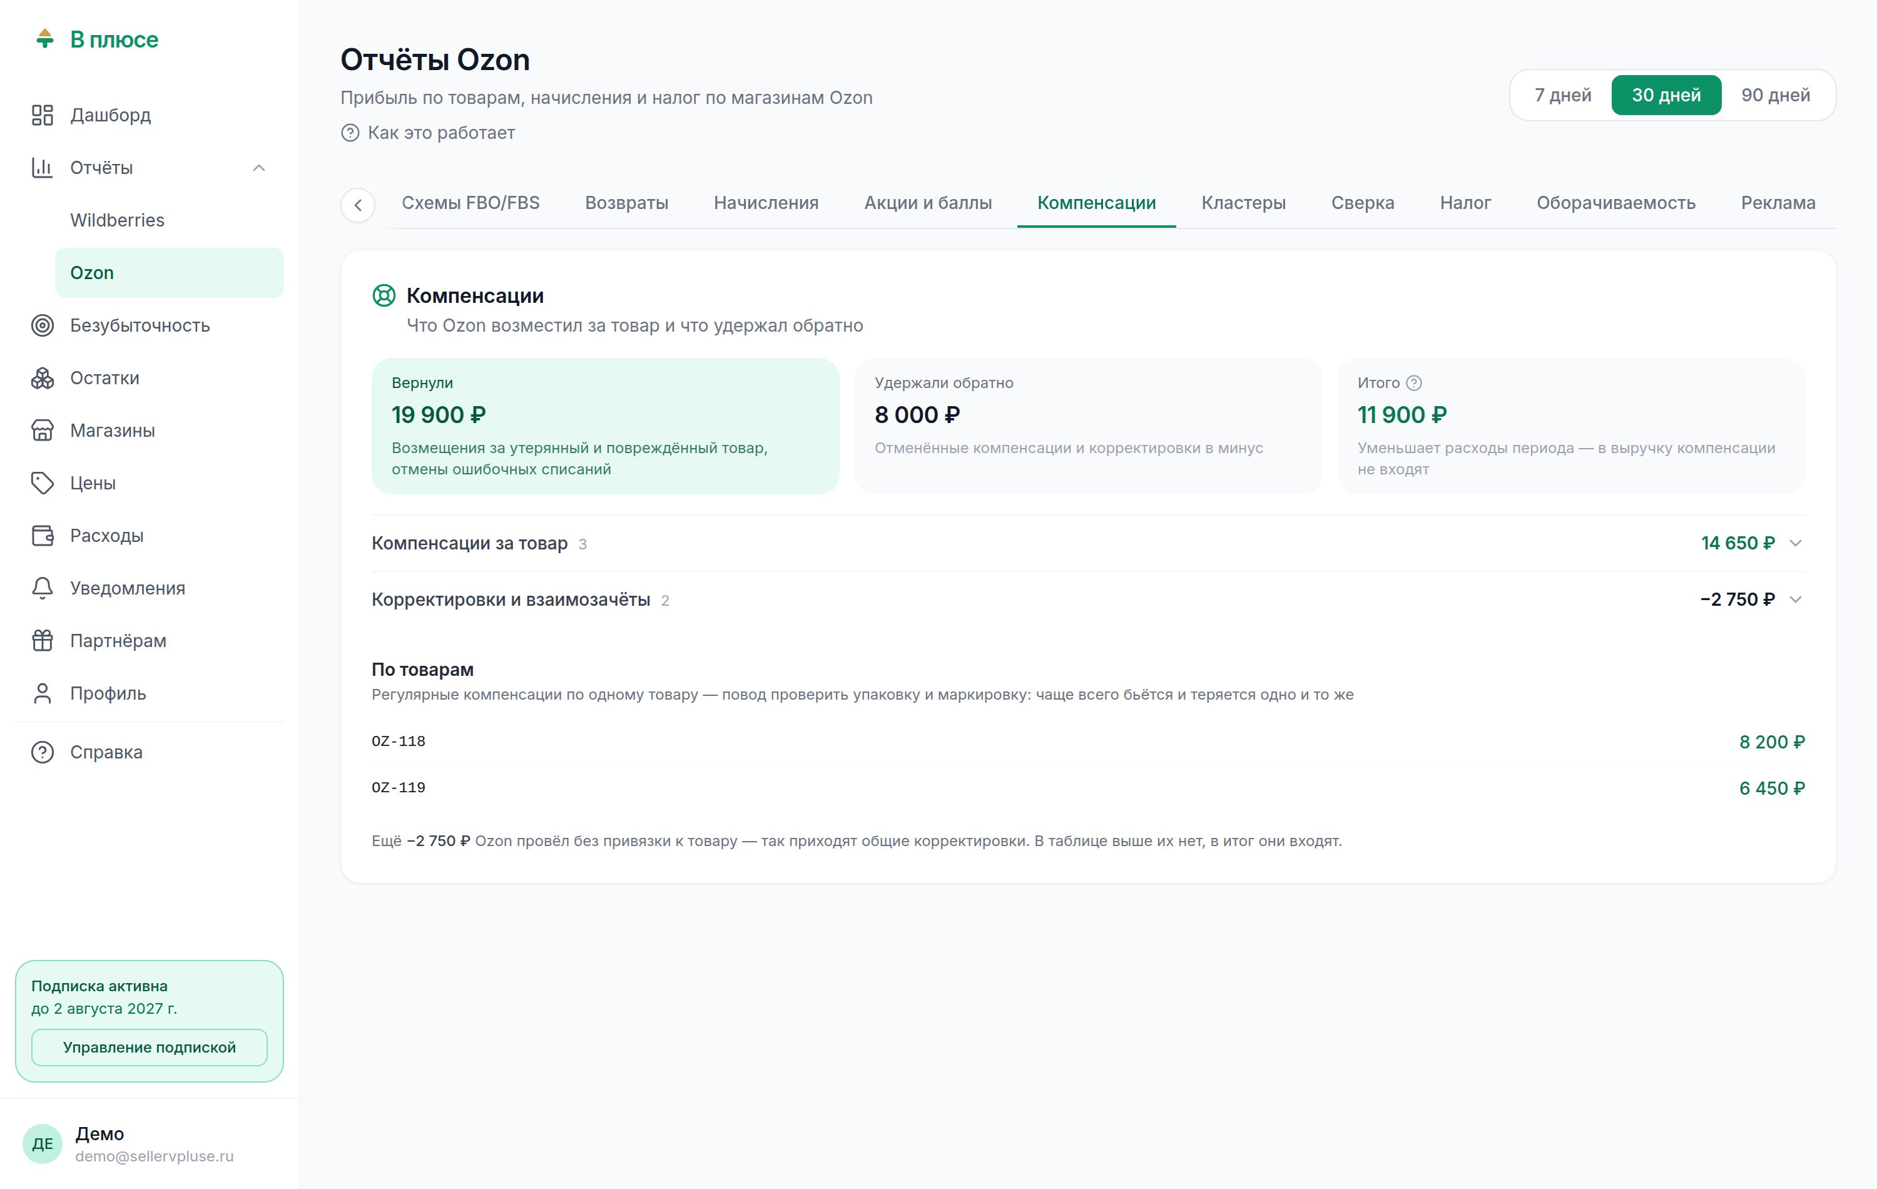This screenshot has height=1189, width=1877.
Task: Click the В плюсе brand name
Action: 114,40
